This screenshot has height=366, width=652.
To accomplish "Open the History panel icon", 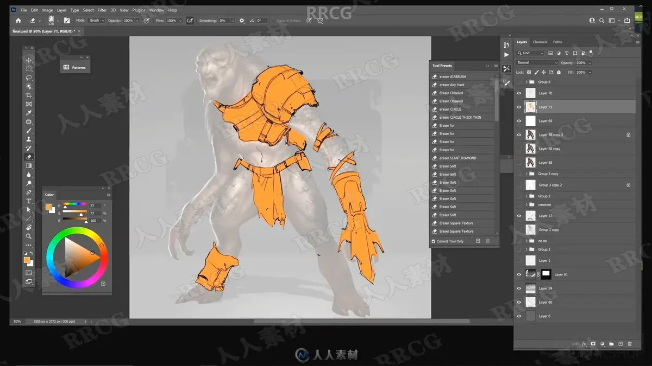I will (506, 46).
